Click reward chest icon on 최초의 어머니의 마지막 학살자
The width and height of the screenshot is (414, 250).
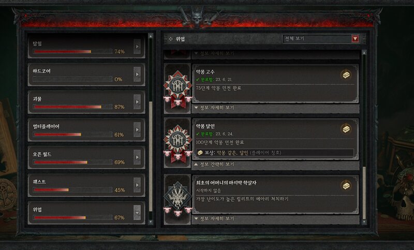pos(346,186)
